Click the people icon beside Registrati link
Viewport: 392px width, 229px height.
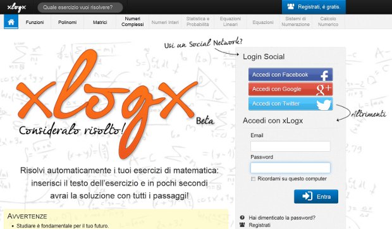242,225
